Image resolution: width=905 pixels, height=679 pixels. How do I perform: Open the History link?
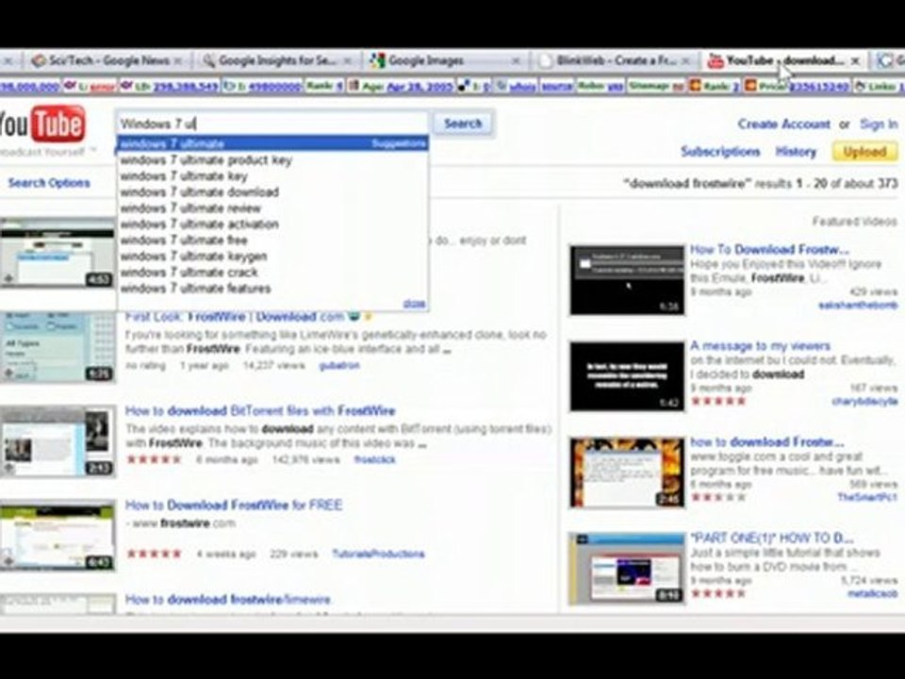[796, 152]
